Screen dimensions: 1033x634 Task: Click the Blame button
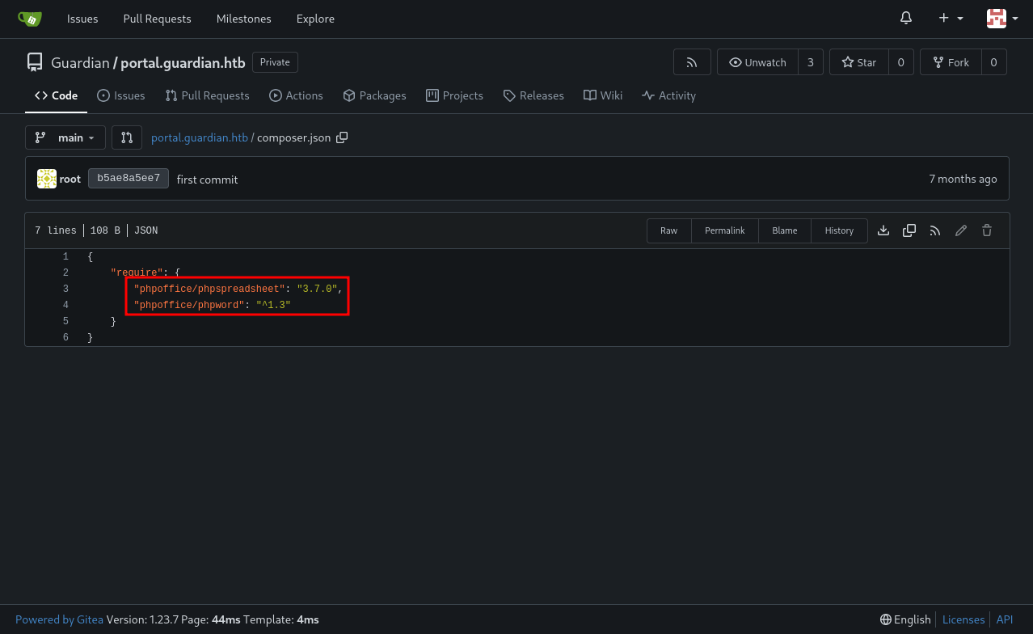tap(784, 230)
